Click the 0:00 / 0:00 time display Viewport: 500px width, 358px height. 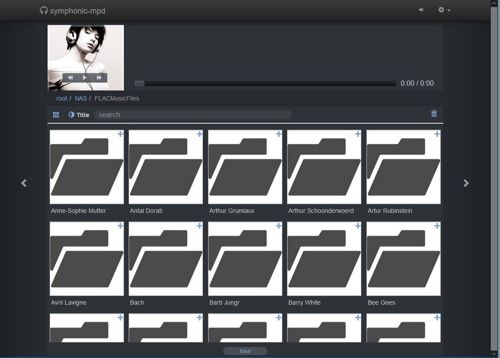point(417,83)
